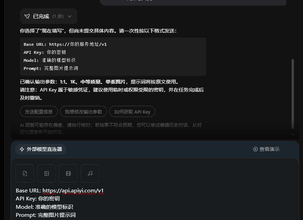Click the chat area vertical scrollbar
303x220 pixels.
click(293, 94)
